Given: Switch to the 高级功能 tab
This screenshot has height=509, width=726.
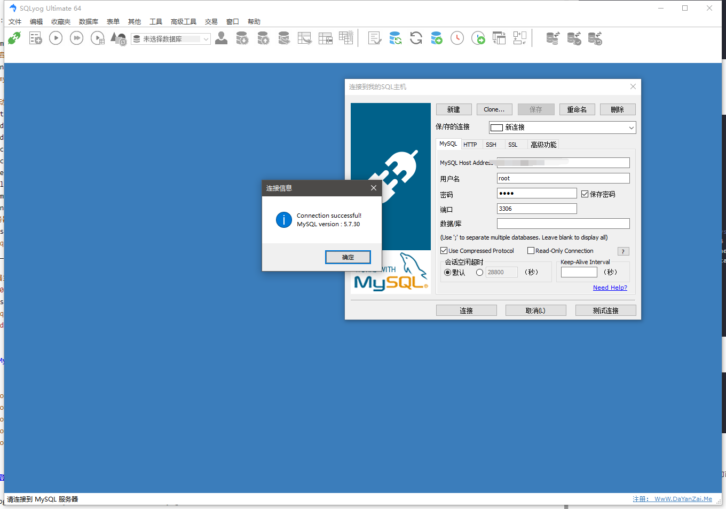Looking at the screenshot, I should 543,145.
